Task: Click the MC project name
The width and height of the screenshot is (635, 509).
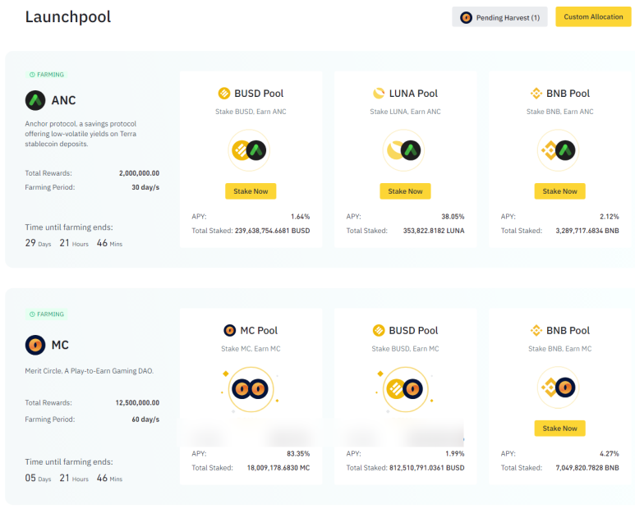Action: click(60, 345)
